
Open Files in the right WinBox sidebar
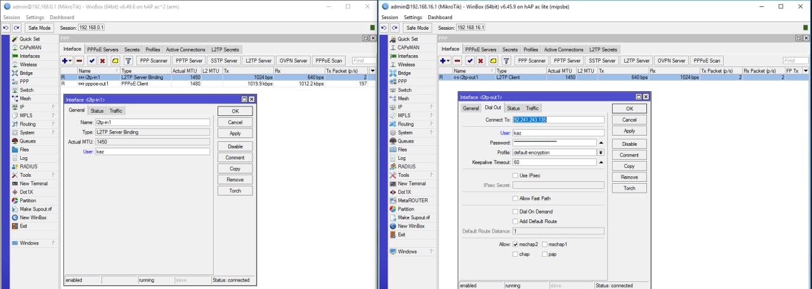tap(403, 150)
